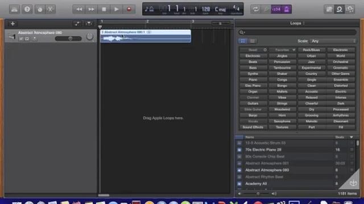
Task: Select the Abstract Atmosphere 001 loop
Action: click(x=295, y=163)
